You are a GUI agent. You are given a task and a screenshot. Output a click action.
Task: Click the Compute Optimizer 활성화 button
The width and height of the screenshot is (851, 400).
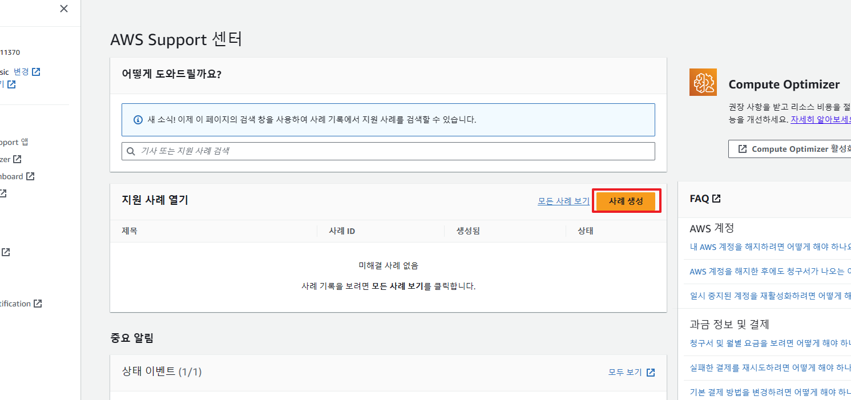[x=790, y=149]
